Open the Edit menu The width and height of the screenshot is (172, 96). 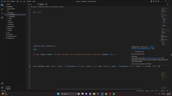pyautogui.click(x=8, y=1)
